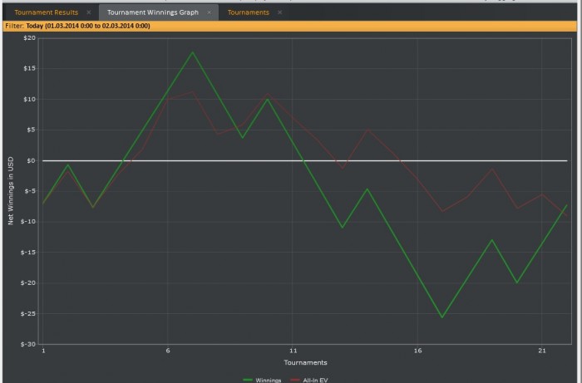
Task: Click the Net Winnings in USD axis title
Action: pos(11,190)
